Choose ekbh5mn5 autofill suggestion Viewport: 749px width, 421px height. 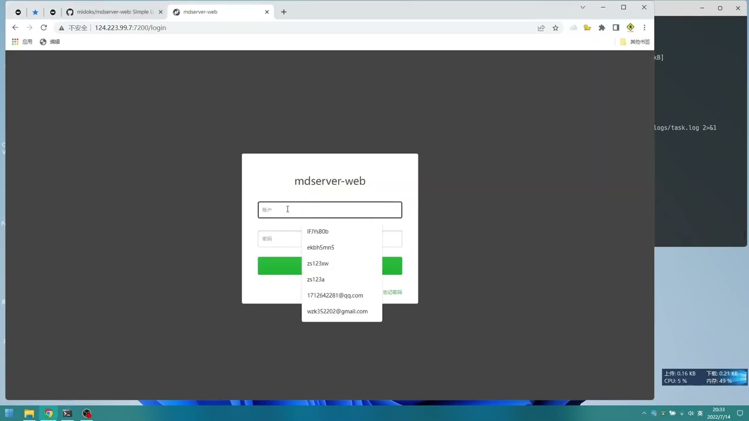point(342,247)
